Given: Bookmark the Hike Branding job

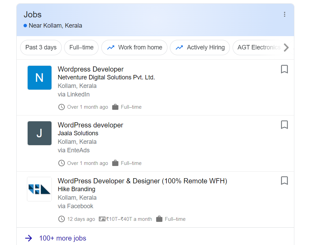Looking at the screenshot, I should point(284,181).
